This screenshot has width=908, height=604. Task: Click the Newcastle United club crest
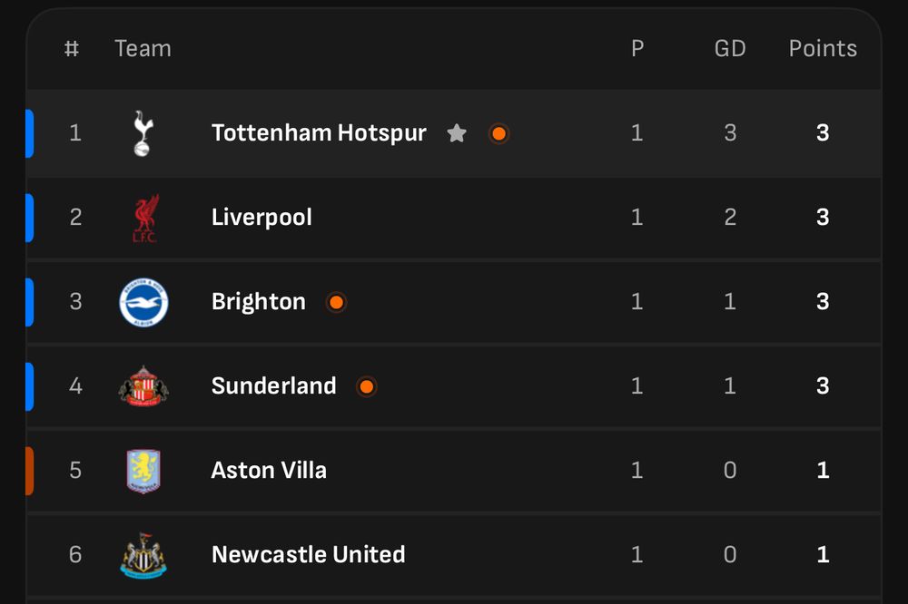(x=143, y=555)
